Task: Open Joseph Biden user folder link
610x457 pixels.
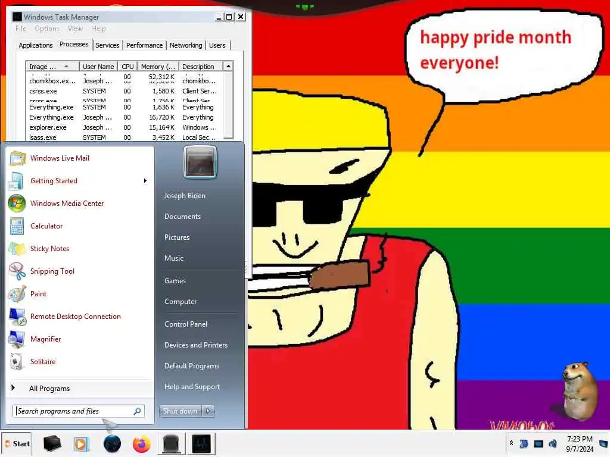Action: coord(185,196)
